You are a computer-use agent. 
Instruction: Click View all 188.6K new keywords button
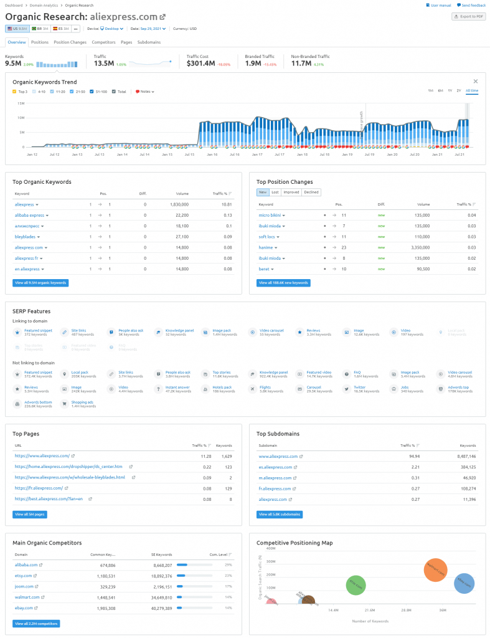(283, 283)
